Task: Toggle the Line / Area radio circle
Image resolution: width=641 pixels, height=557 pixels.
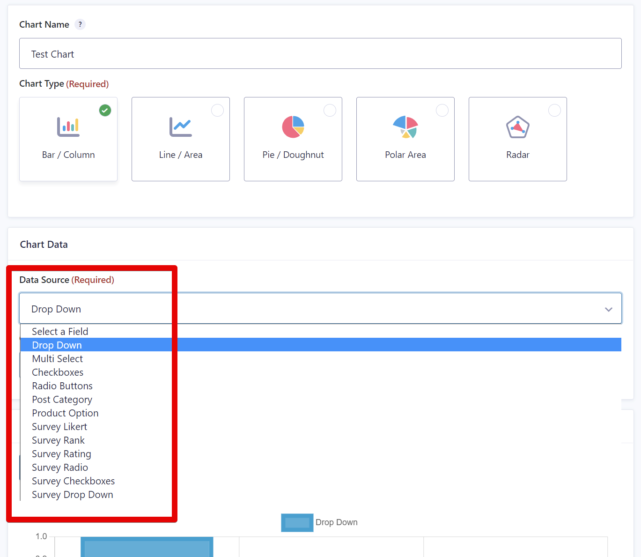Action: pos(218,111)
